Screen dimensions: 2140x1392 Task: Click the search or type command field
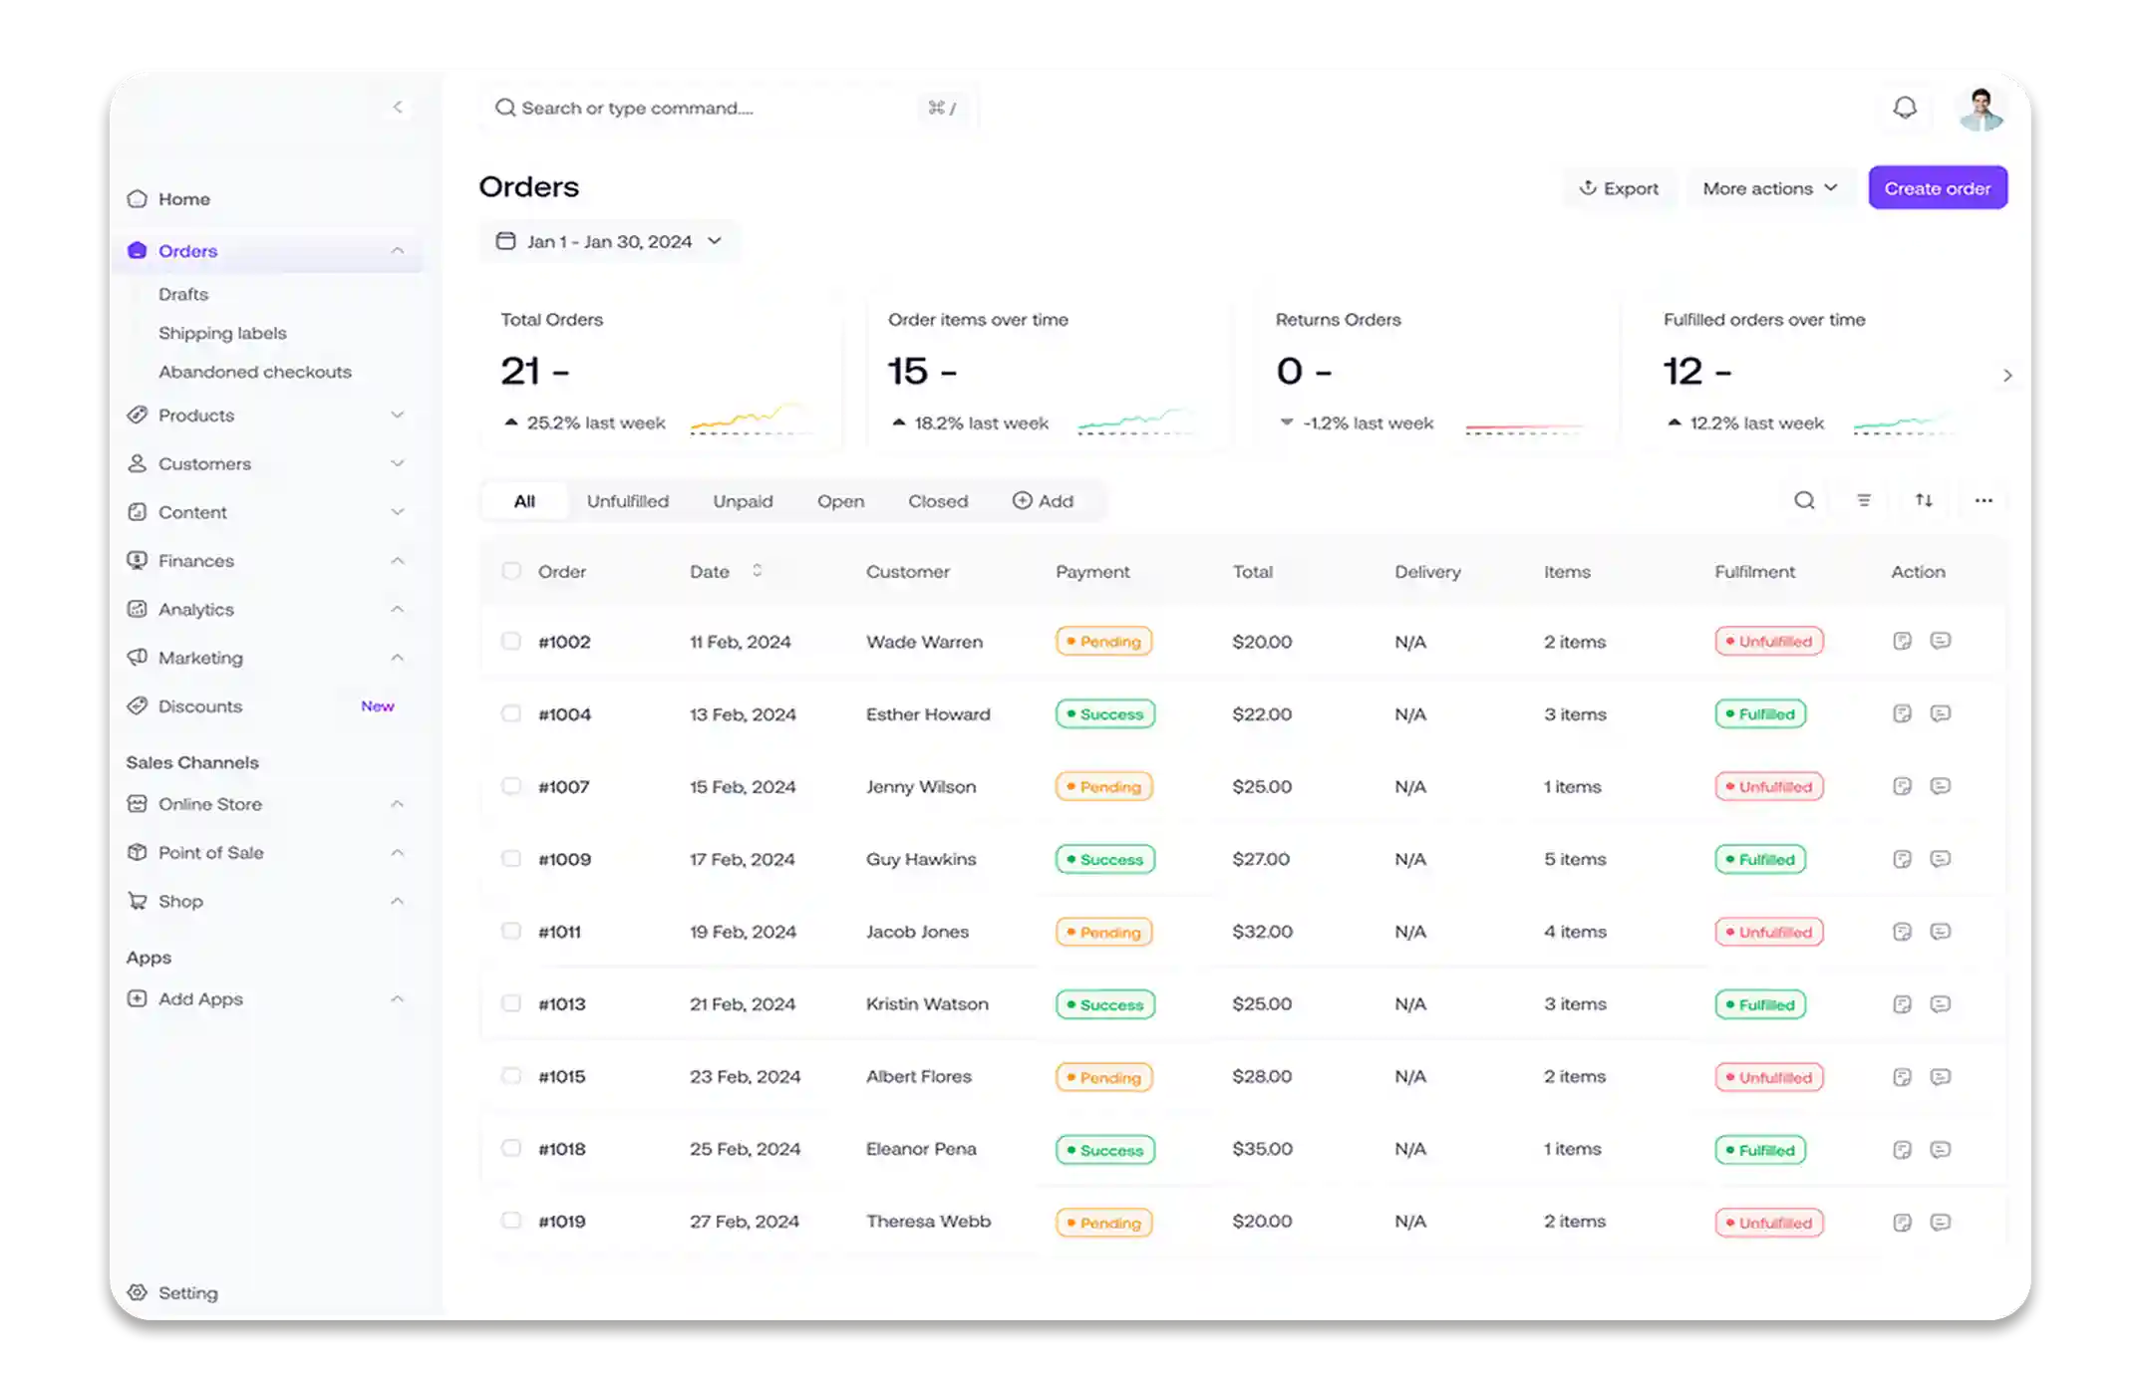click(698, 108)
